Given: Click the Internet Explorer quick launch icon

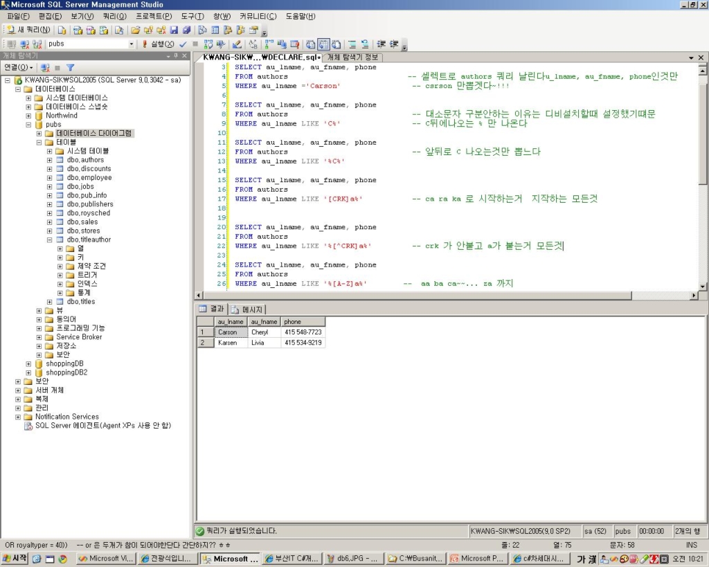Looking at the screenshot, I should tap(37, 559).
